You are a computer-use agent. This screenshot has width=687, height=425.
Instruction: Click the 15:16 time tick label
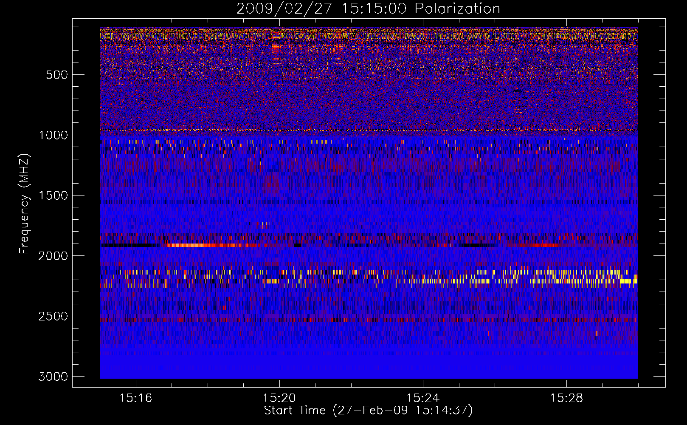(135, 398)
